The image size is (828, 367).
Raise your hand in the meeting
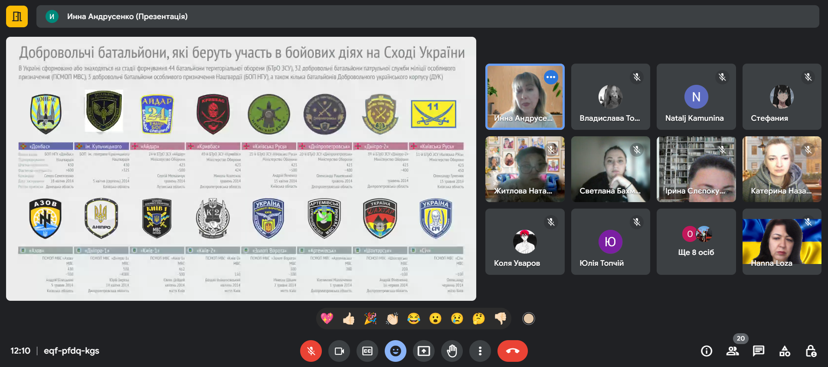(x=452, y=351)
